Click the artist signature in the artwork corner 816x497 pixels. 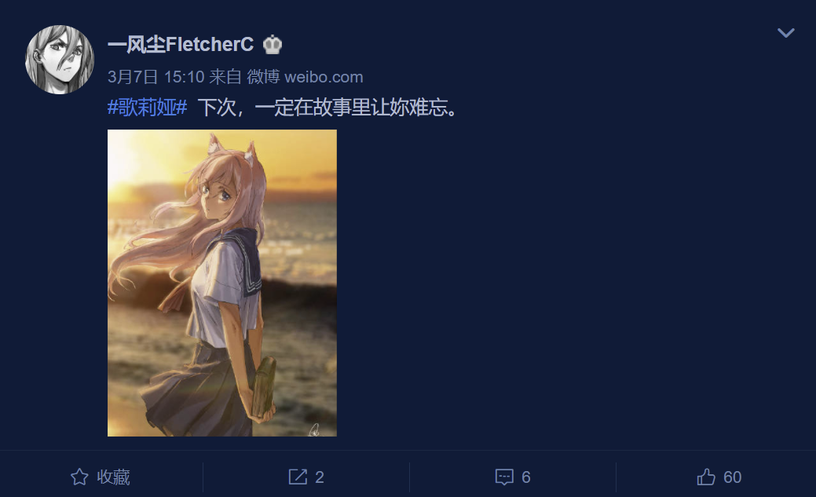[314, 429]
